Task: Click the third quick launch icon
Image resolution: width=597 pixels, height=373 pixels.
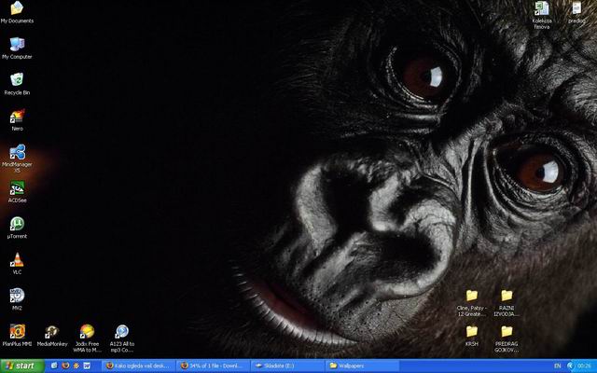Action: (x=76, y=366)
